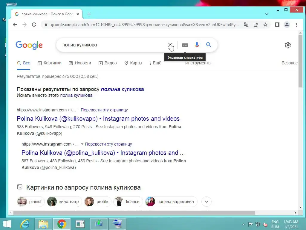The image size is (306, 230).
Task: Bookmark this page with the star
Action: point(265,25)
